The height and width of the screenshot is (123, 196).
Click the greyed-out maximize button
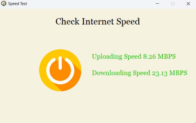point(173,4)
